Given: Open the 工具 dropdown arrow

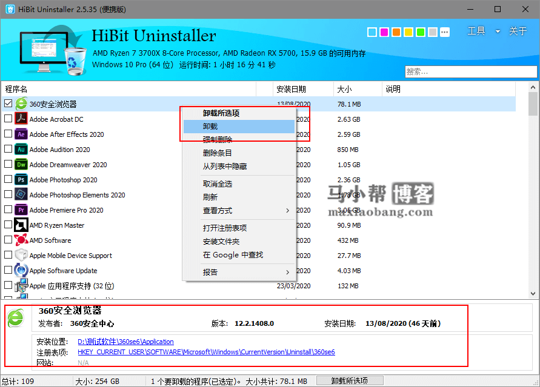Looking at the screenshot, I should (498, 31).
